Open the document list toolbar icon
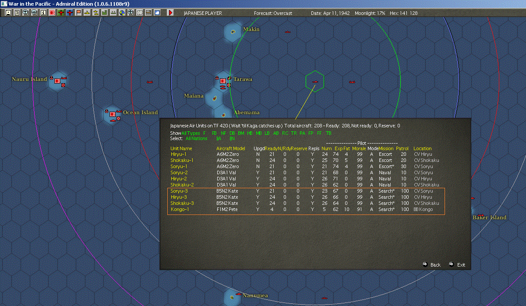Image resolution: width=526 pixels, height=306 pixels. [17, 13]
